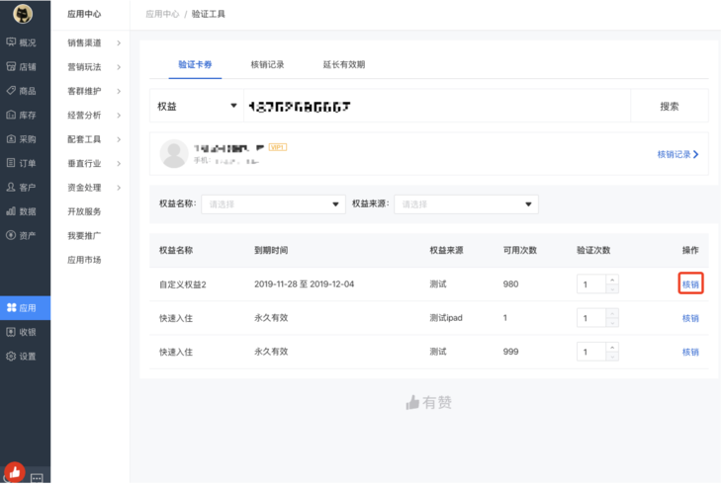Open 数据 statistics section
Viewport: 722px width, 484px height.
(x=22, y=211)
